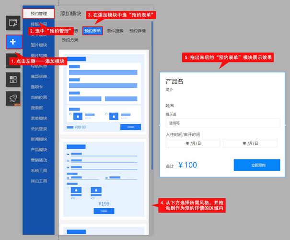Switch to the 预约详情 tab
Image resolution: width=290 pixels, height=240 pixels.
point(138,31)
